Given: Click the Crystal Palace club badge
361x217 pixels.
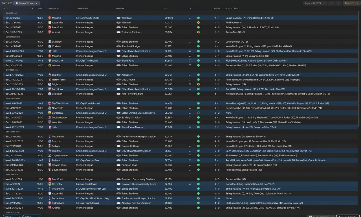Looking at the screenshot, I should click(x=50, y=155).
